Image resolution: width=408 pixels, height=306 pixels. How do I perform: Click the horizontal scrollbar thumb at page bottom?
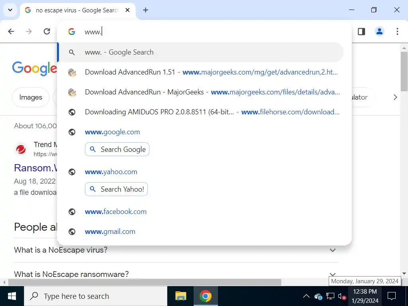point(145,282)
